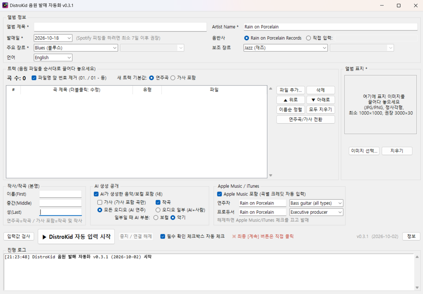Click the 연주곡=작곡 / 가사 포함 note
423x294 pixels.
(x=45, y=221)
